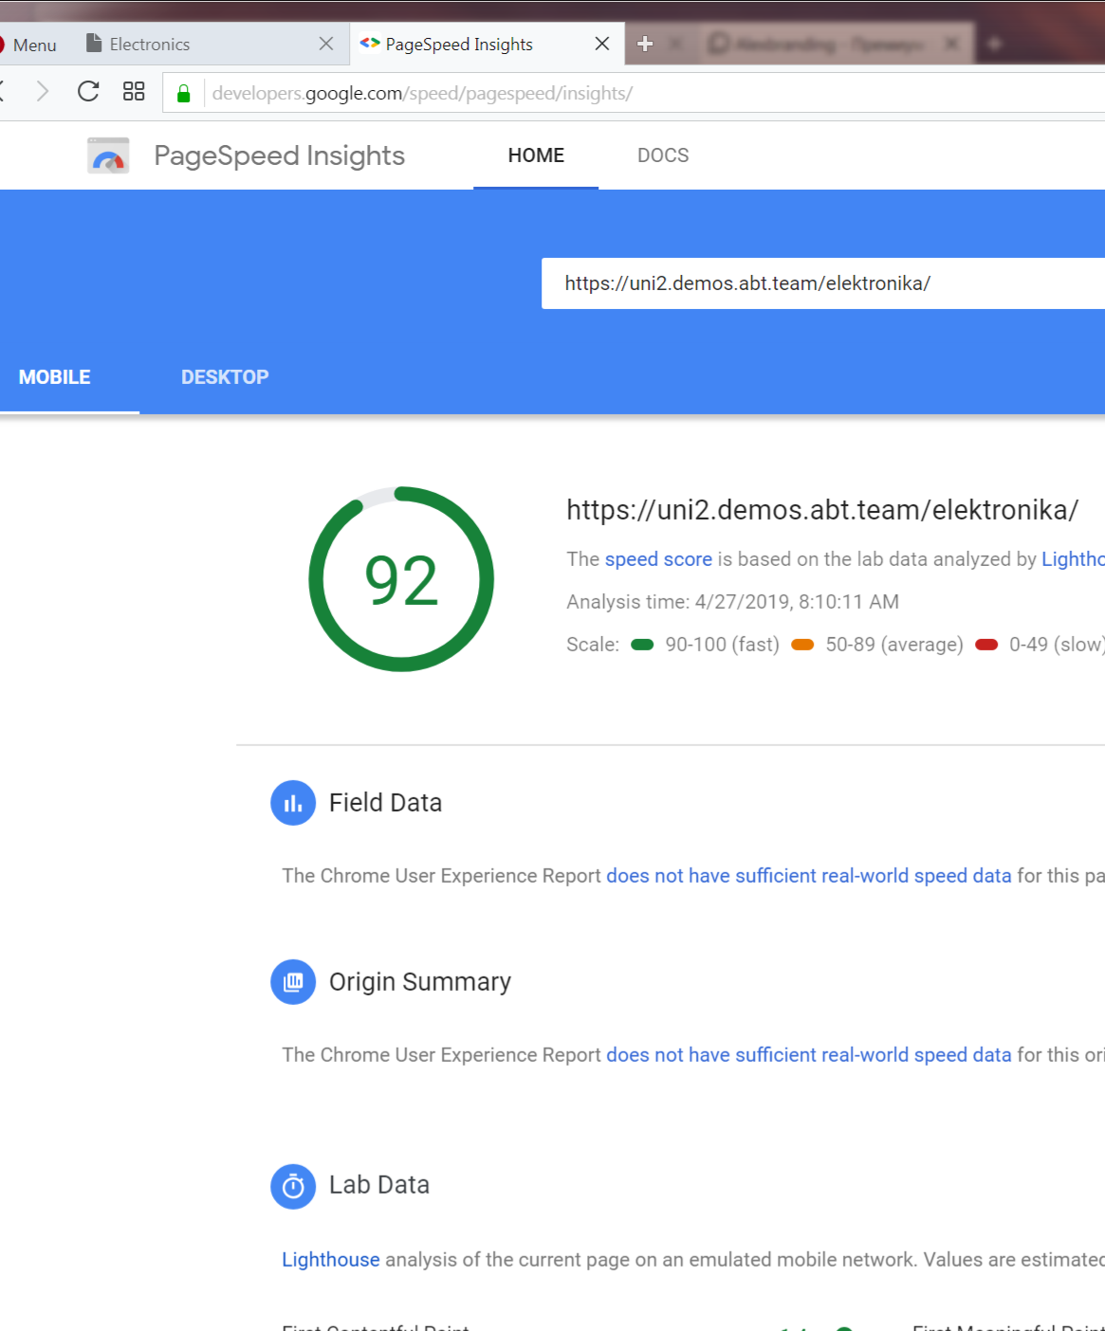Click the 'Analysis time: 4/27/2019' text

click(x=732, y=602)
